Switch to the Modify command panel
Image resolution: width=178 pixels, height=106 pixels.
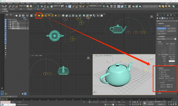coord(161,15)
